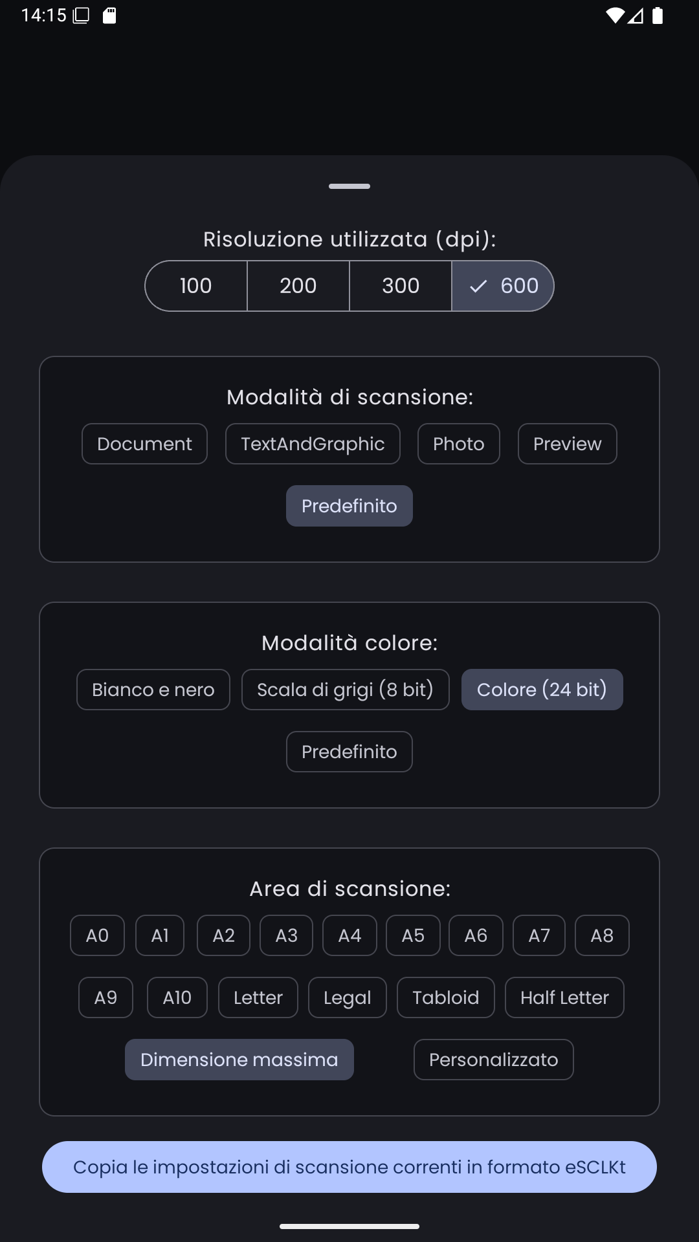
Task: Select 100 dpi resolution
Action: pyautogui.click(x=195, y=286)
